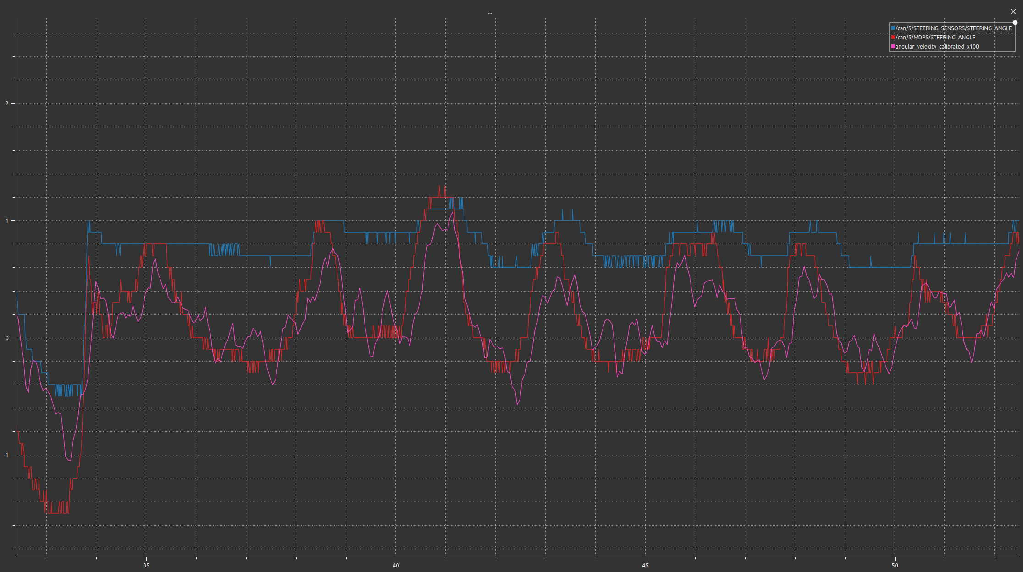Viewport: 1023px width, 572px height.
Task: Click the pink curve's lowest dip near 33
Action: [70, 460]
